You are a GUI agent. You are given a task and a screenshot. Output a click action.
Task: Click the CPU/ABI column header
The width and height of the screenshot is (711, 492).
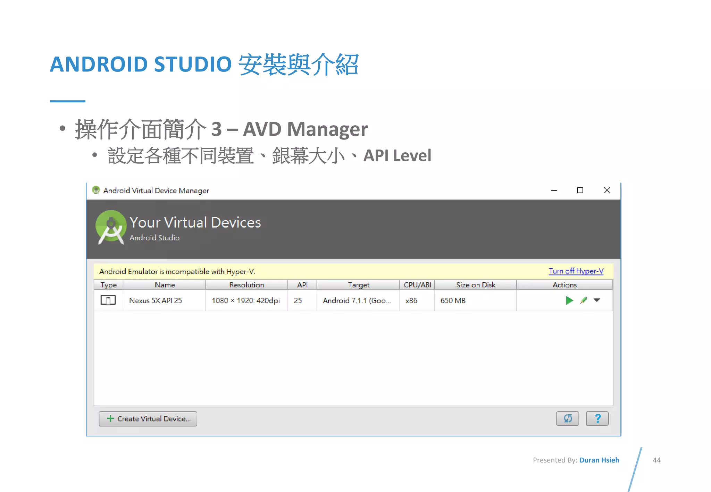(x=417, y=285)
